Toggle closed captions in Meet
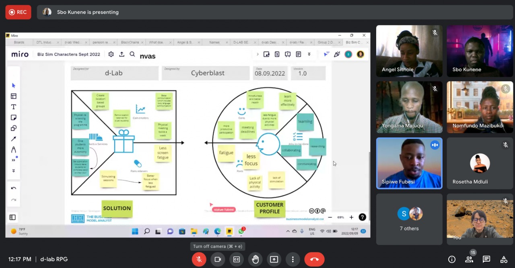This screenshot has height=268, width=515. tap(237, 259)
